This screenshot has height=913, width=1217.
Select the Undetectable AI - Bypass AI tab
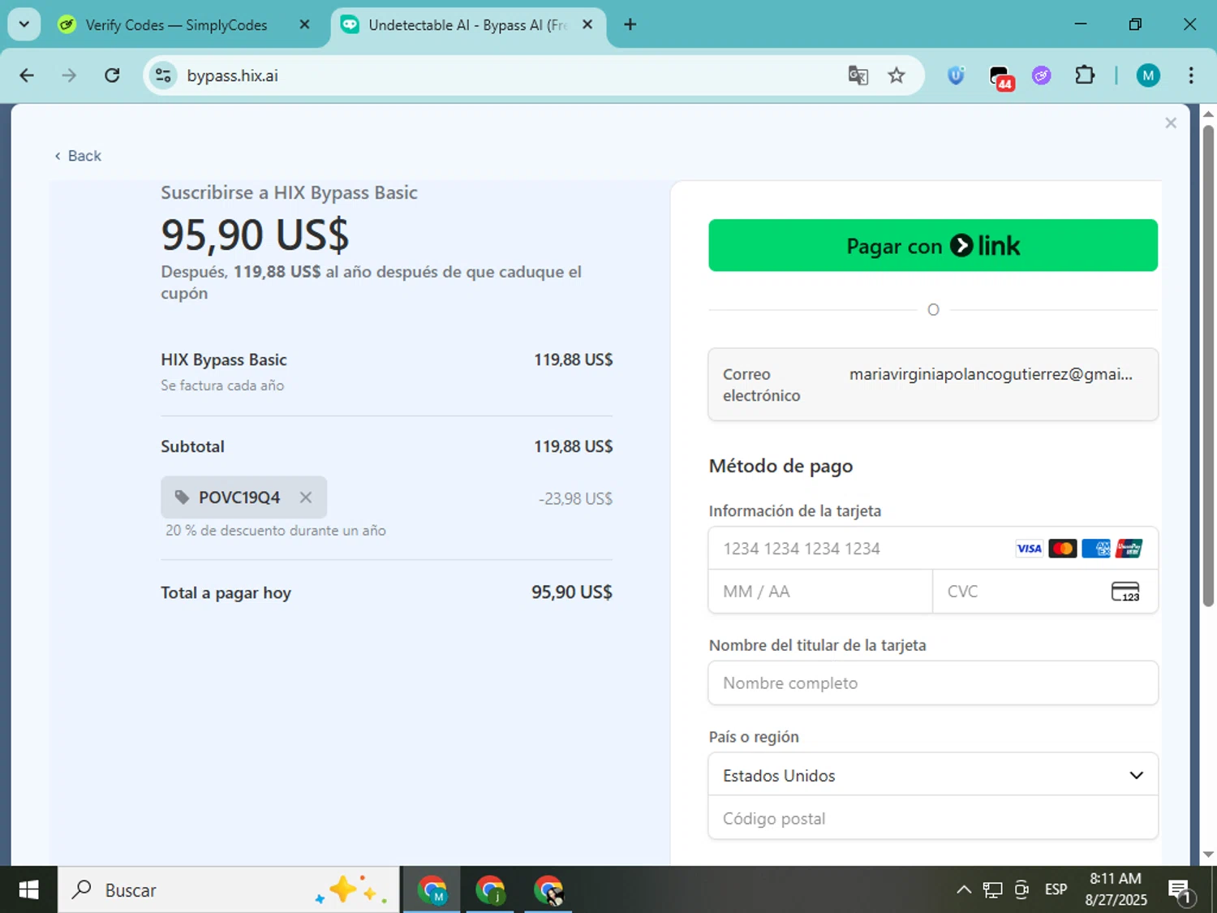tap(468, 24)
